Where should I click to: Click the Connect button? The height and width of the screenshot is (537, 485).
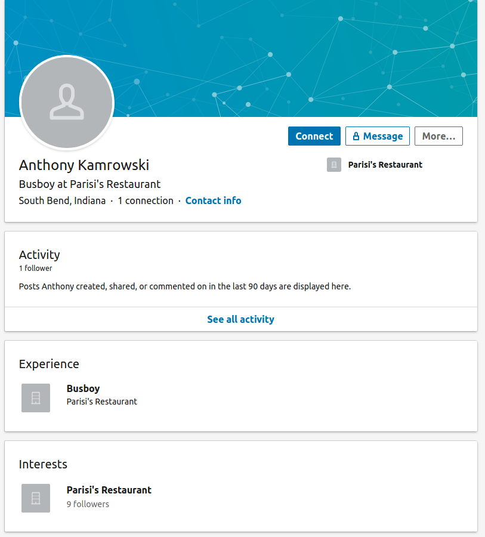[314, 136]
